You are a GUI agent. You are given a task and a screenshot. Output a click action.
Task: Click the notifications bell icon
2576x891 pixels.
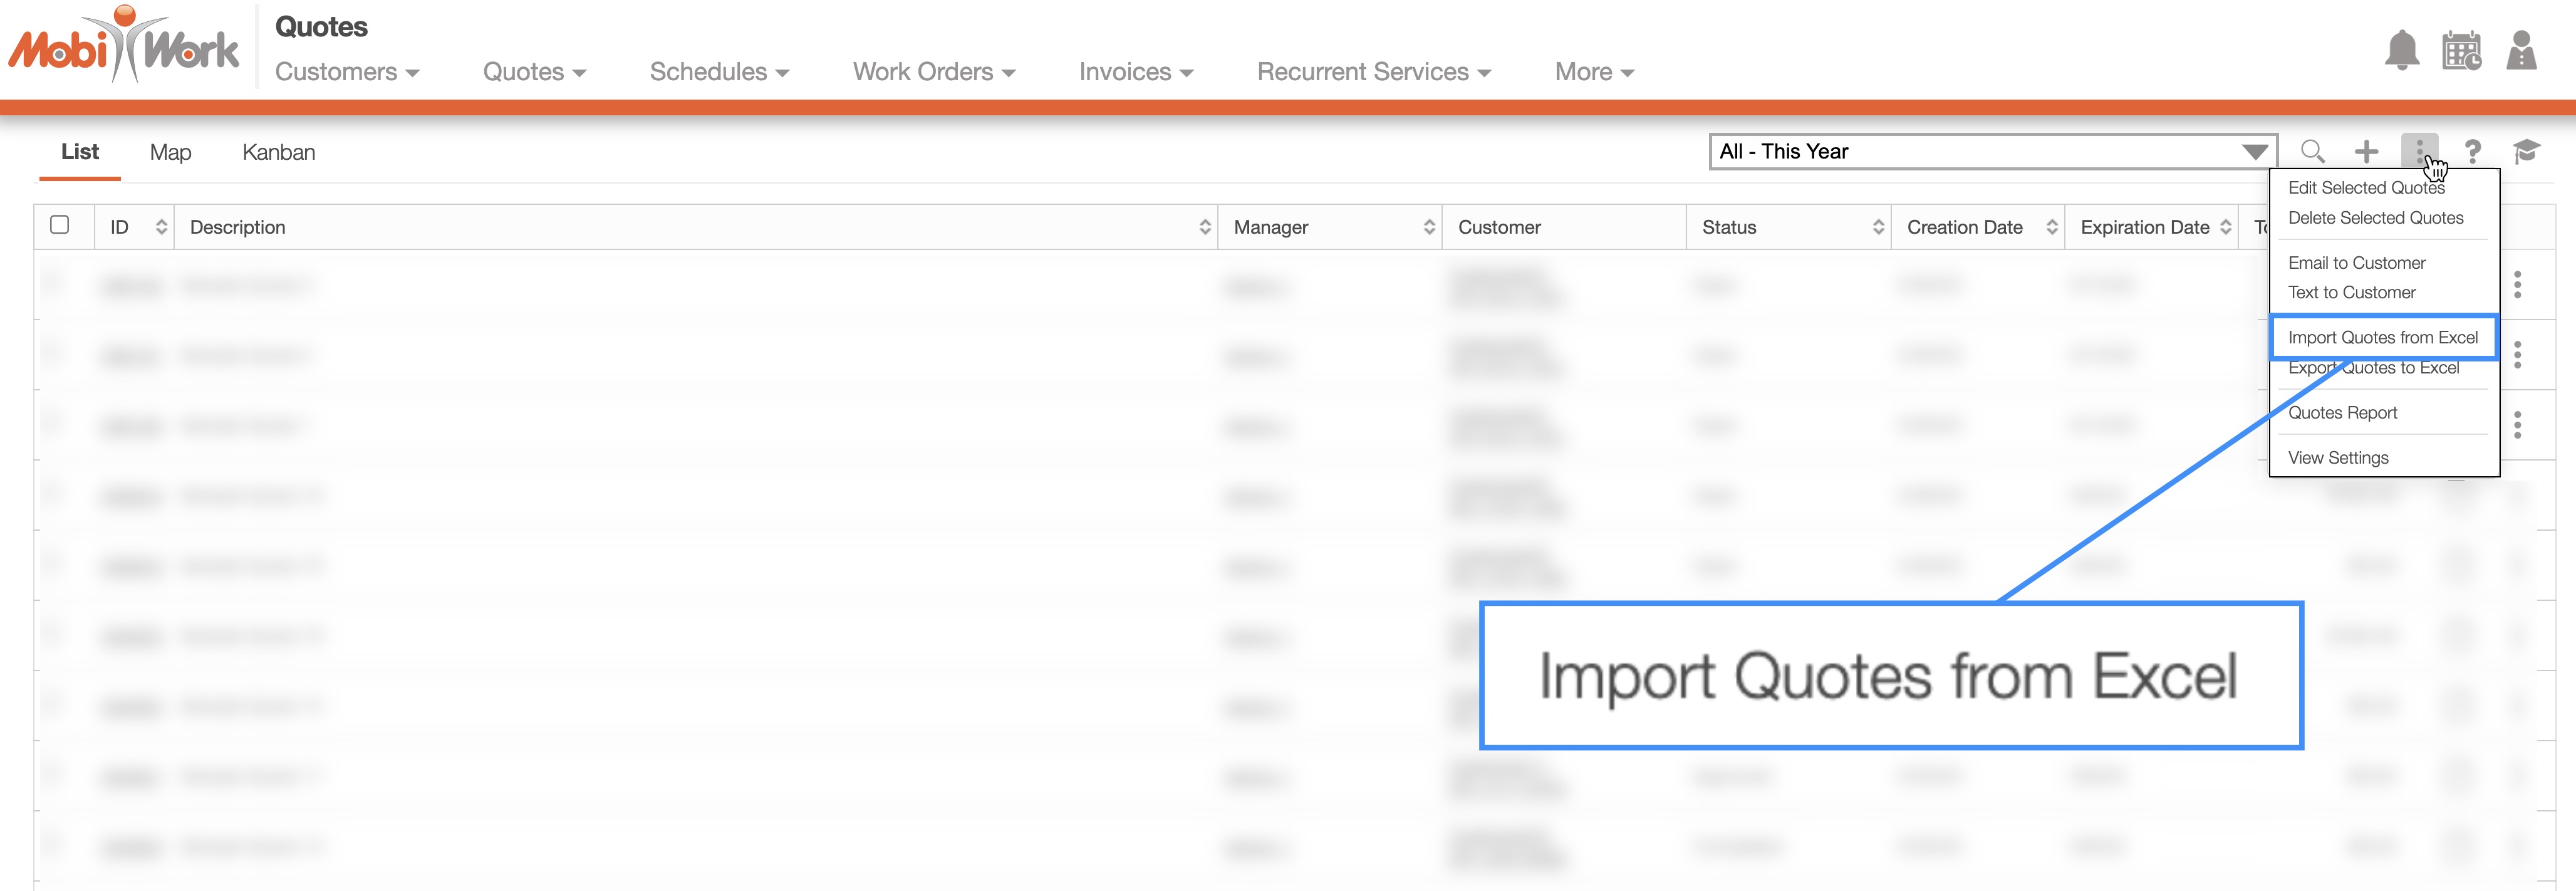pos(2401,50)
